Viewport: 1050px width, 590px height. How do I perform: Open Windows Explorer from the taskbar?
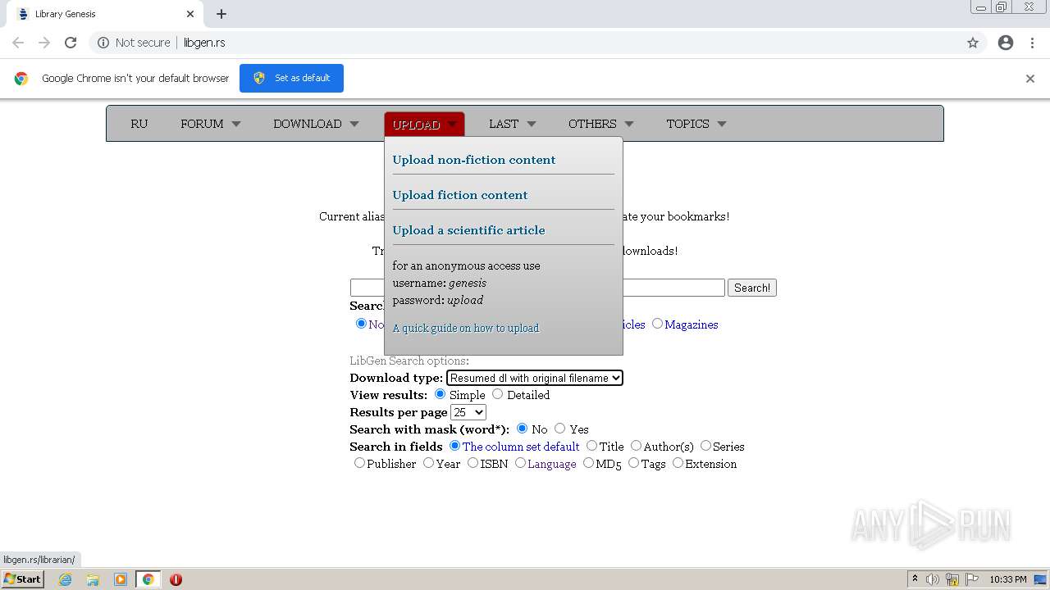(x=93, y=579)
